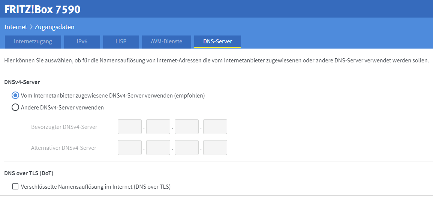Click the 'DNS over TLS (DoT)' heading
The height and width of the screenshot is (201, 433).
[x=29, y=173]
